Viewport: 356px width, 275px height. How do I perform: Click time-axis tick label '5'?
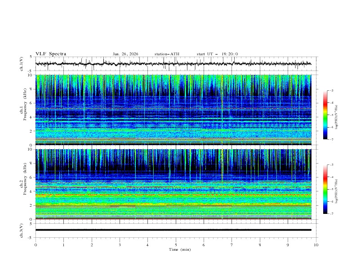click(176, 245)
